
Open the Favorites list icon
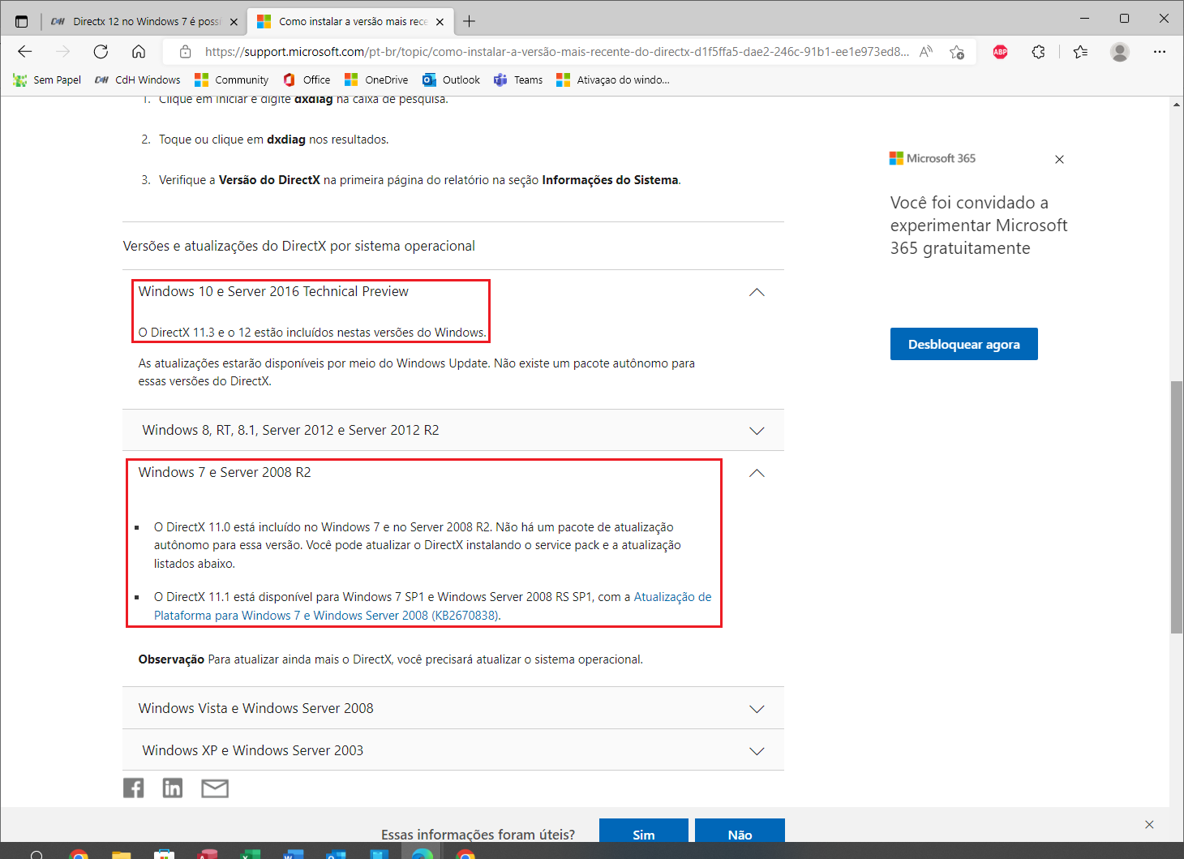(1080, 52)
